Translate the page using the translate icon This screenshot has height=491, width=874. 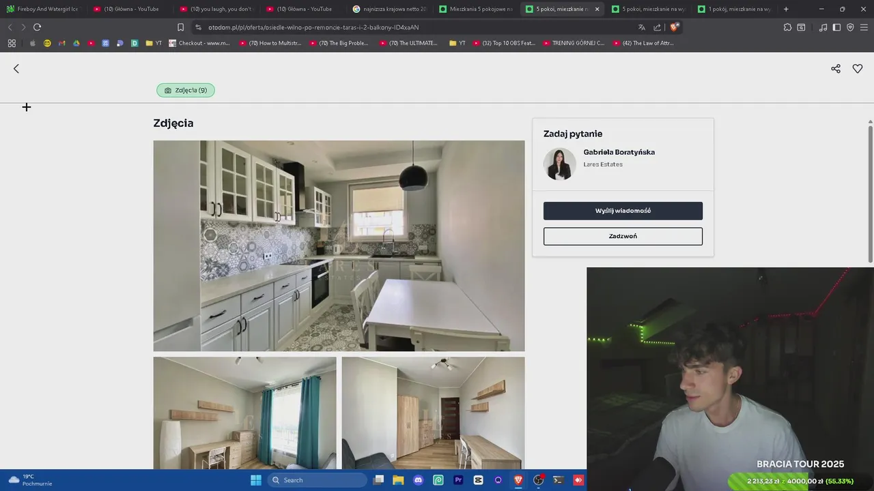click(641, 27)
